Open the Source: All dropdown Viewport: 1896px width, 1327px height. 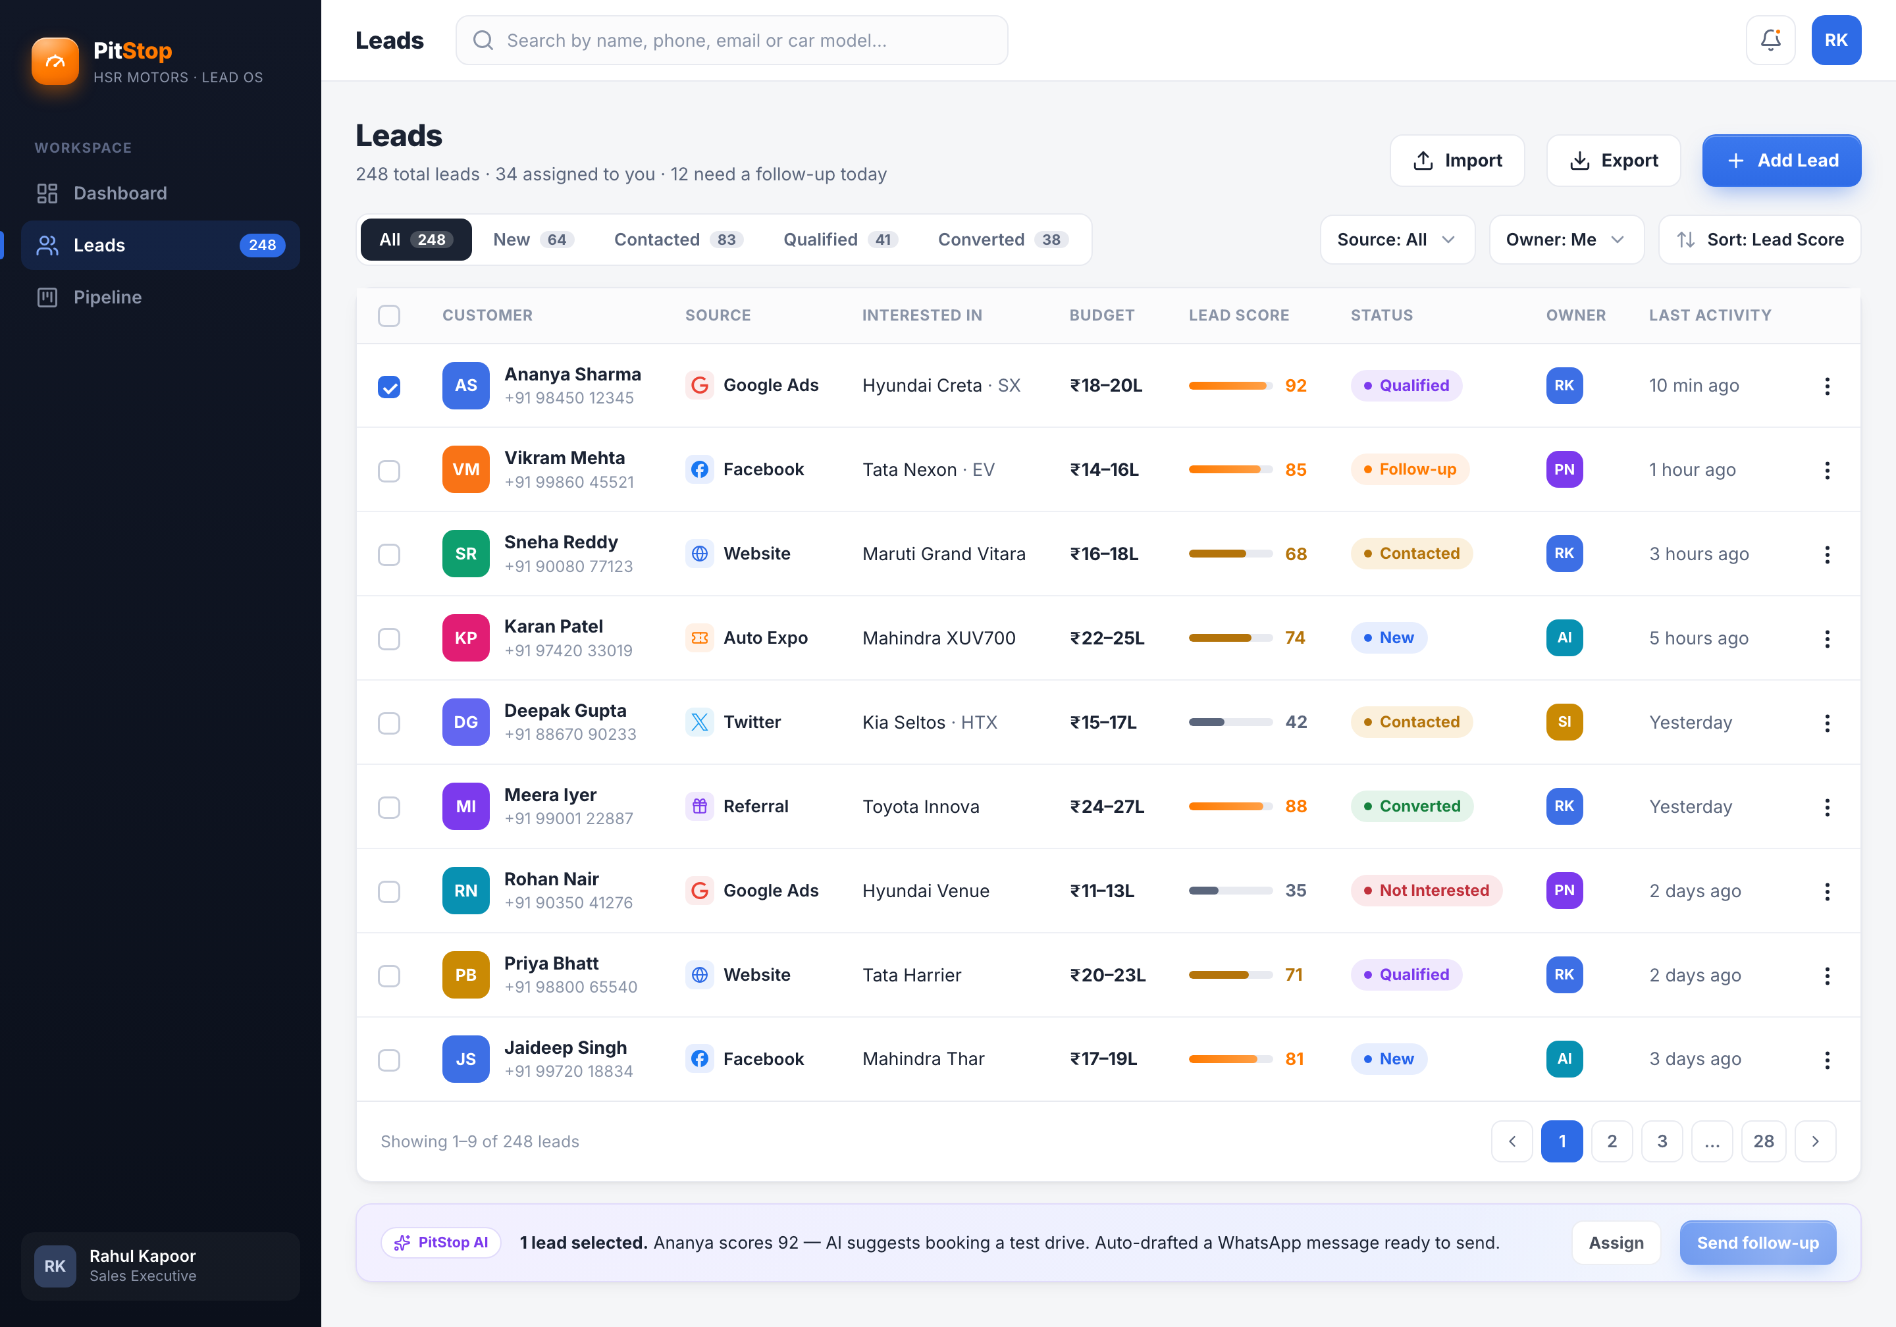(x=1397, y=240)
